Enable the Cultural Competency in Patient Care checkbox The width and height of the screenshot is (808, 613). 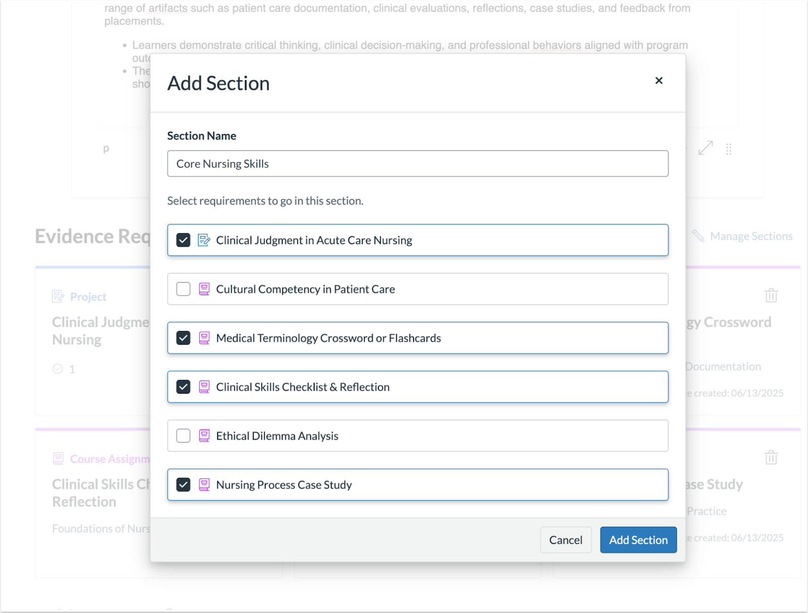coord(183,289)
